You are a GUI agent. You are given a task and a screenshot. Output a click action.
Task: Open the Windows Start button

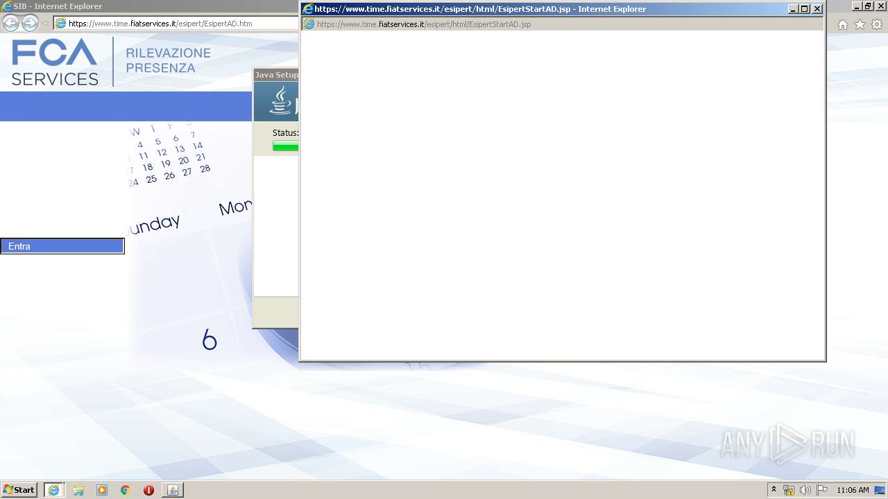click(x=19, y=490)
